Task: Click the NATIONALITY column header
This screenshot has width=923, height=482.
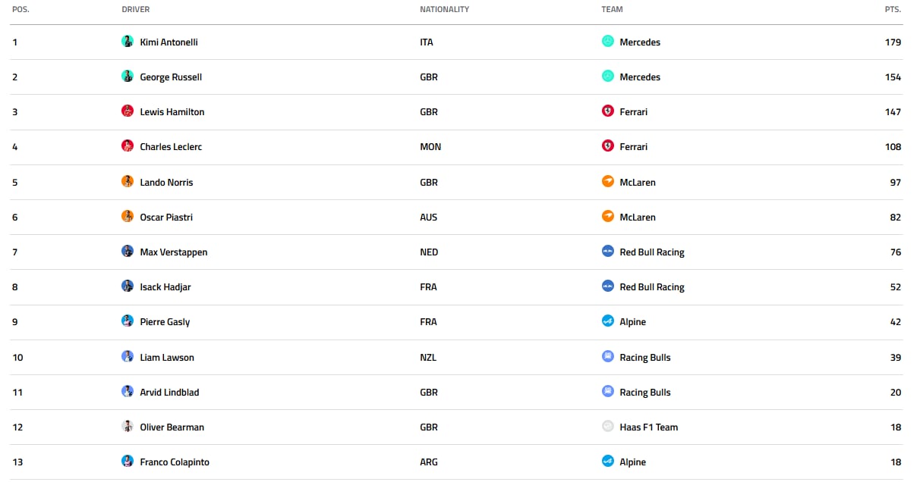Action: coord(445,9)
